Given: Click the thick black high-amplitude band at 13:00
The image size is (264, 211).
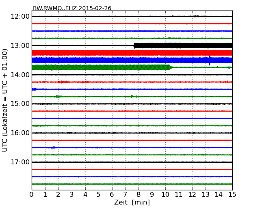Looking at the screenshot, I should (183, 45).
